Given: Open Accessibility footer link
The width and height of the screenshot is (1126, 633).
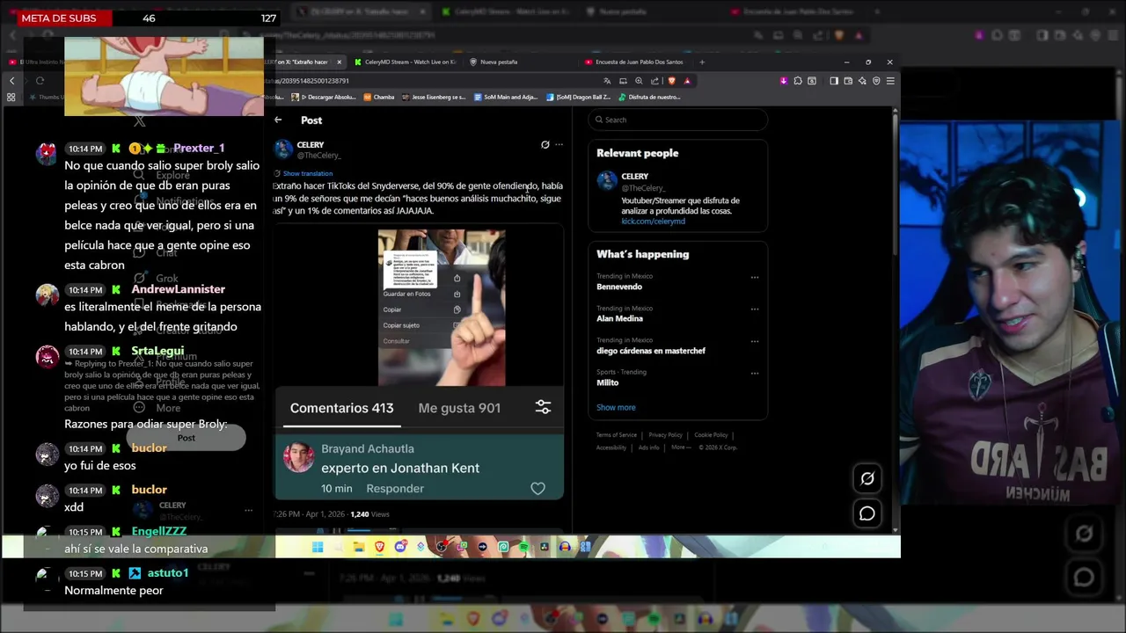Looking at the screenshot, I should (611, 447).
